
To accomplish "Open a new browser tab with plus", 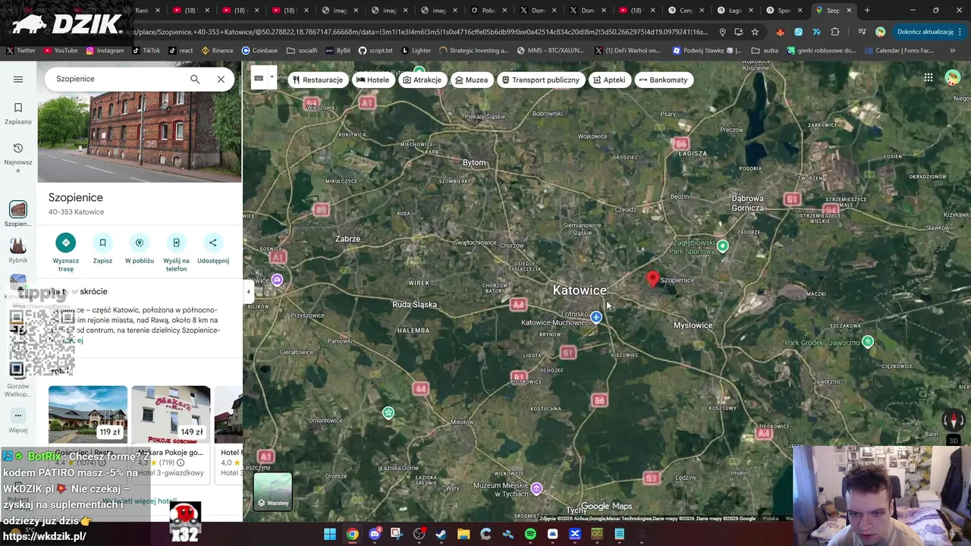I will (x=867, y=11).
